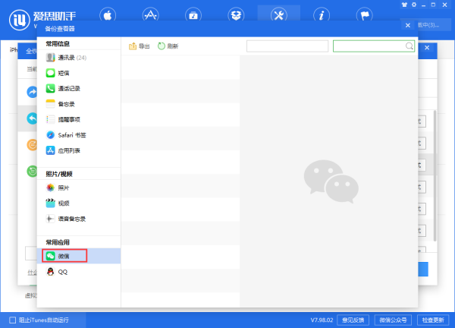
Task: Toggle the 阻止iTunes自动运行 checkbox
Action: (12, 320)
